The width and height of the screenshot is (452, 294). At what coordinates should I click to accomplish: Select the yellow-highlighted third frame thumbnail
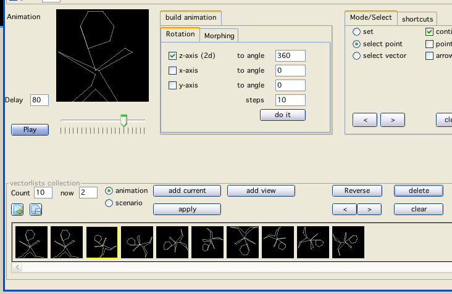click(102, 242)
